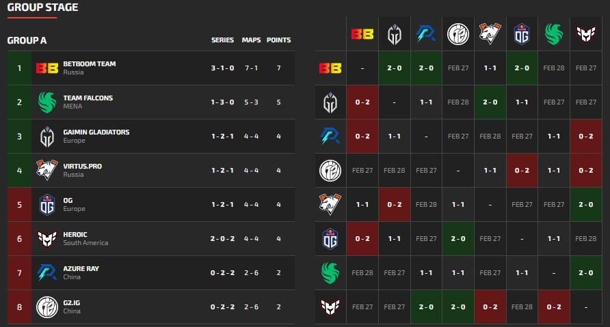Click Azure Ray logo in the standings list
This screenshot has width=610, height=327.
point(47,273)
